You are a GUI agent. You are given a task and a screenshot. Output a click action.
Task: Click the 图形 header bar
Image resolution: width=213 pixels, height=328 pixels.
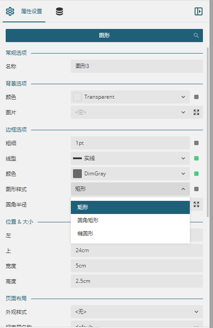click(104, 36)
